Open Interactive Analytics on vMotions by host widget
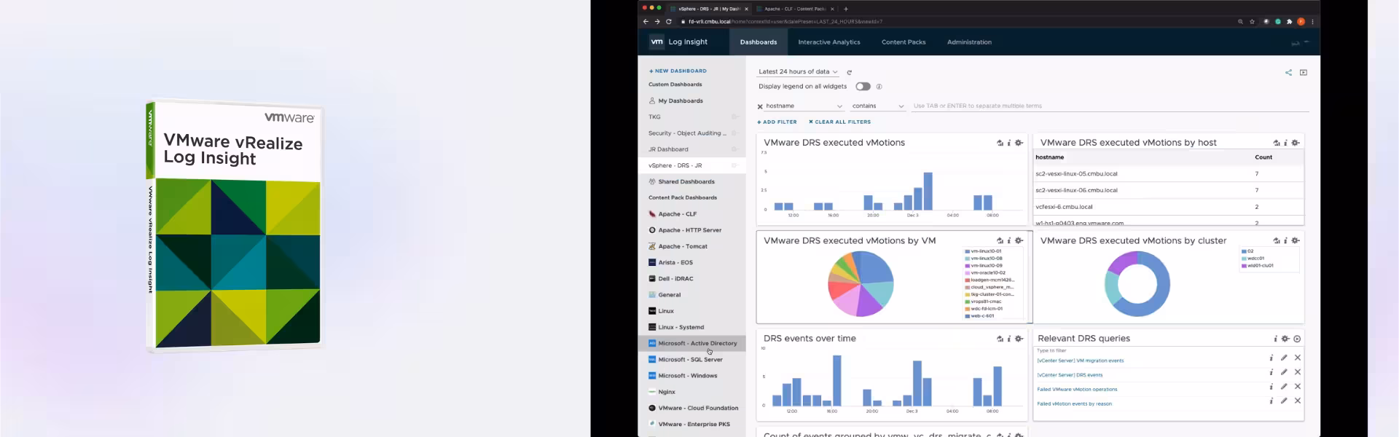1399x437 pixels. (x=1277, y=143)
